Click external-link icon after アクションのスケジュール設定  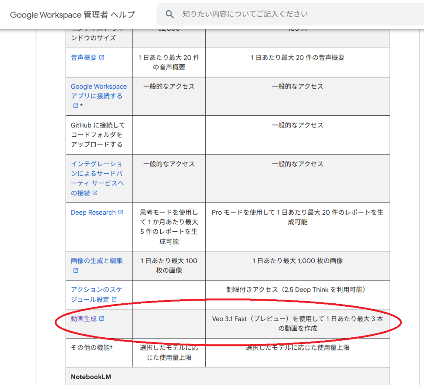(x=114, y=299)
